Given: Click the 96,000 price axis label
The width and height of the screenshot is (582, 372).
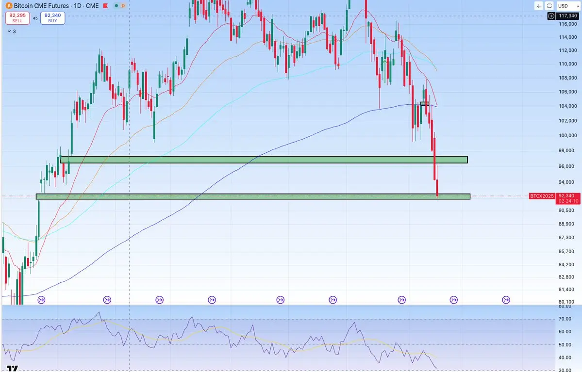Looking at the screenshot, I should pyautogui.click(x=566, y=166).
